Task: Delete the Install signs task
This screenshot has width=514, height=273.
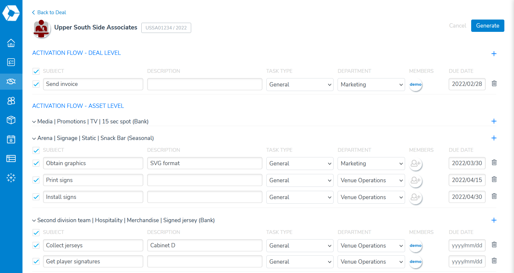Action: coord(494,196)
